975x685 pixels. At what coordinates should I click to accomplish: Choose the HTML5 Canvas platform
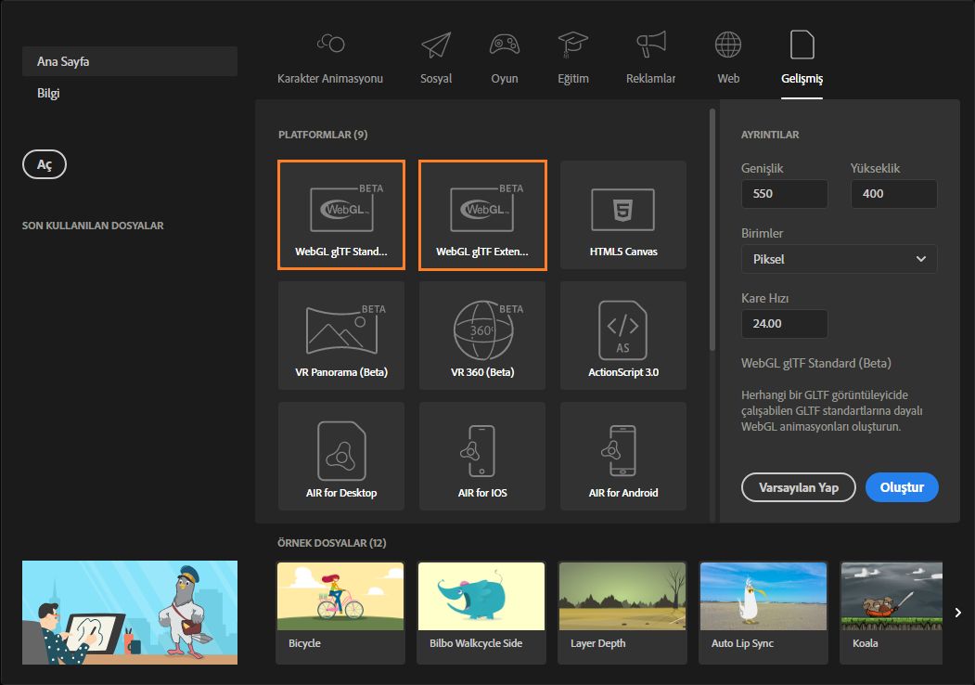(623, 214)
